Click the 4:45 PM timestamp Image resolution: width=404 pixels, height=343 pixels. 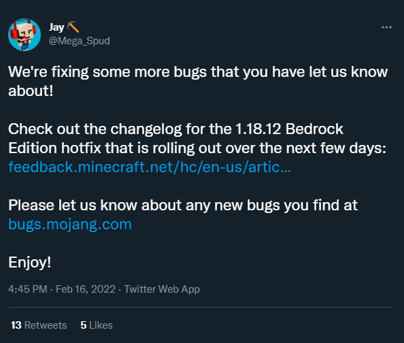point(28,289)
